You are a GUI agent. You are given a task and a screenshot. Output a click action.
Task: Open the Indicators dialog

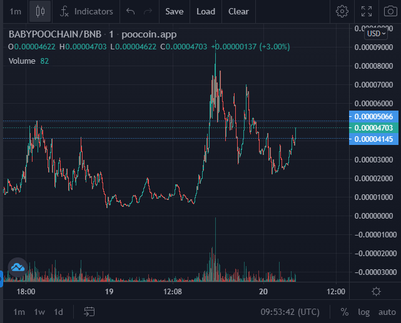point(86,11)
